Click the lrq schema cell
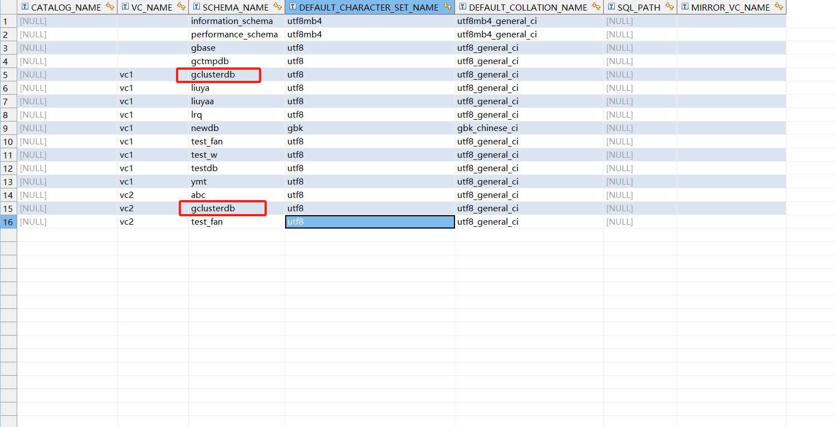 pos(237,115)
